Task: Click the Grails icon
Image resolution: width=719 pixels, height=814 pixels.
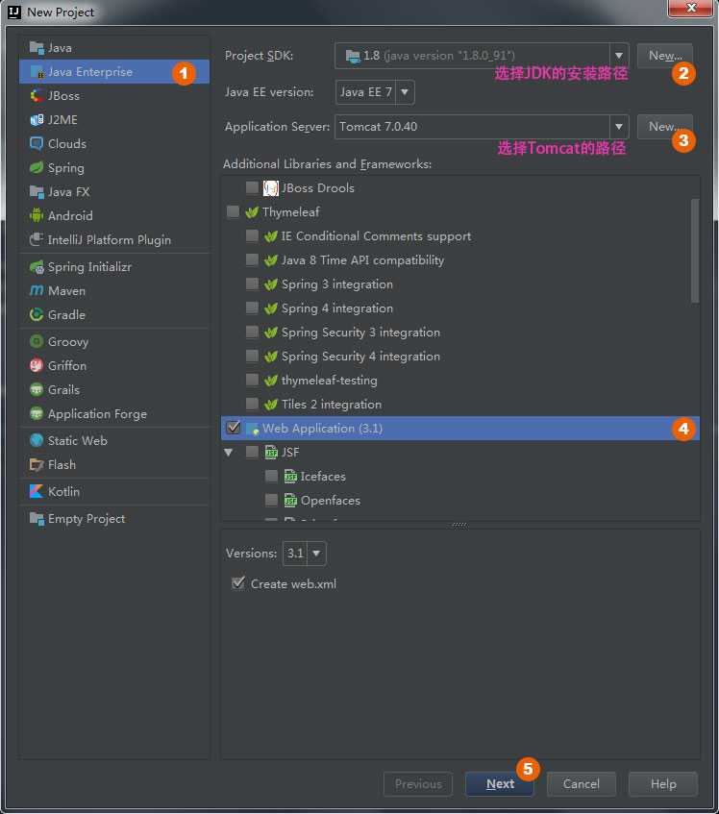Action: click(x=37, y=389)
